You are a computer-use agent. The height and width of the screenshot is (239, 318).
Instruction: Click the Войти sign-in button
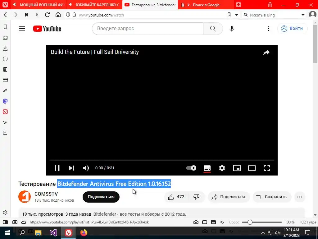tap(292, 28)
